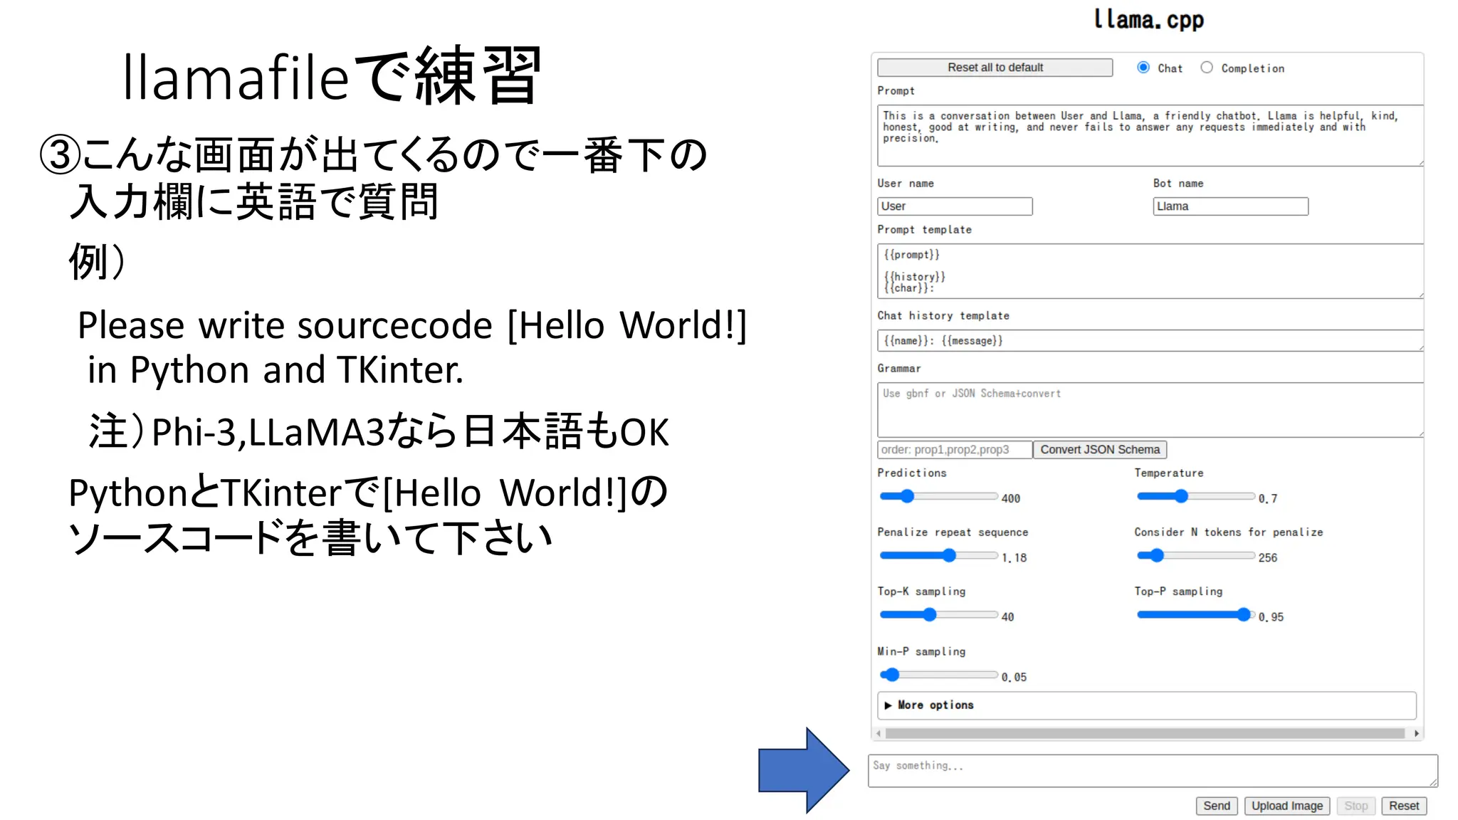Adjust the Predictions slider
Screen dimensions: 1458x820
tap(938, 496)
